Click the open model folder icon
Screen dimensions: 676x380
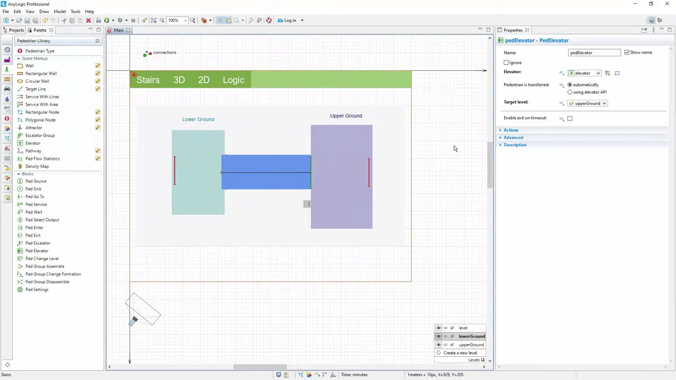pos(20,20)
